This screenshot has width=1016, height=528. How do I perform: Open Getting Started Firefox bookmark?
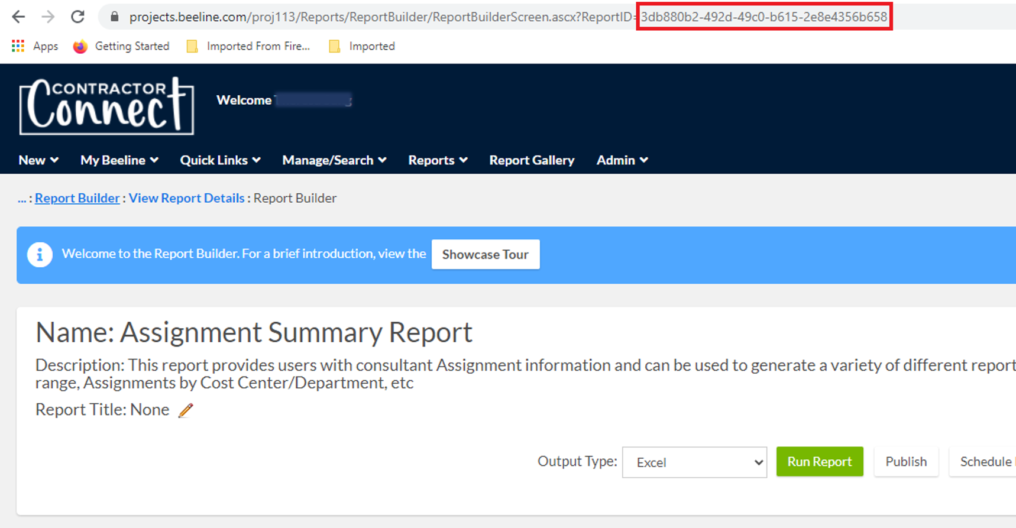(x=121, y=46)
